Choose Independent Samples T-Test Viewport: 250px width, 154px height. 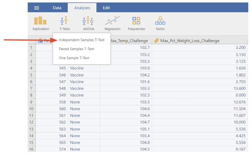[x=82, y=40]
